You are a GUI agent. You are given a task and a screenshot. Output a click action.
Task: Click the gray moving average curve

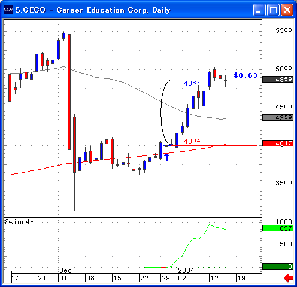tap(140, 91)
